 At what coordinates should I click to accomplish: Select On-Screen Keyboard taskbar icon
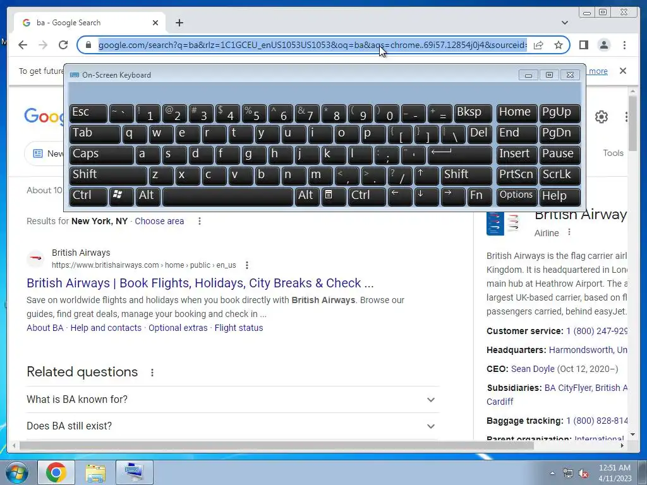coord(134,472)
